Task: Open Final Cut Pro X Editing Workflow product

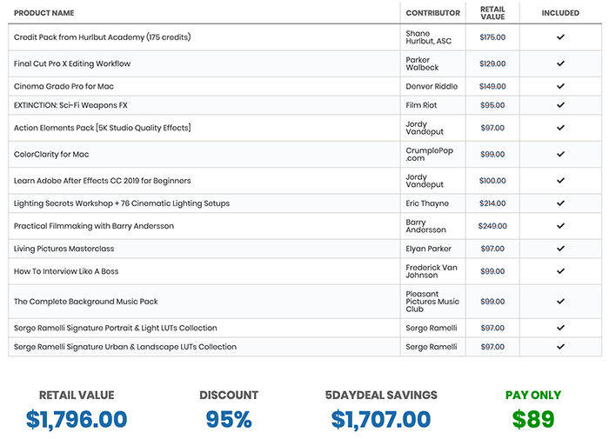Action: (72, 63)
